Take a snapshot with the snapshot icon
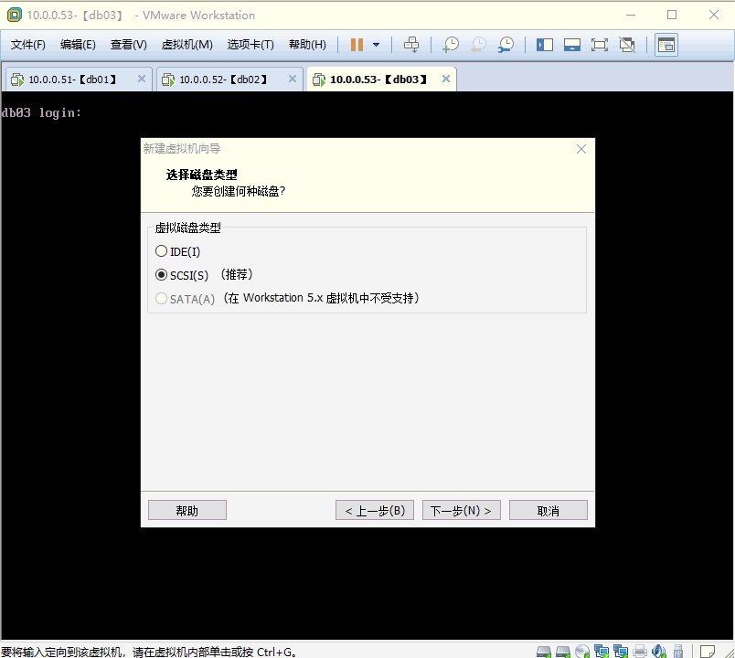Screen dimensions: 735x658 [x=451, y=45]
